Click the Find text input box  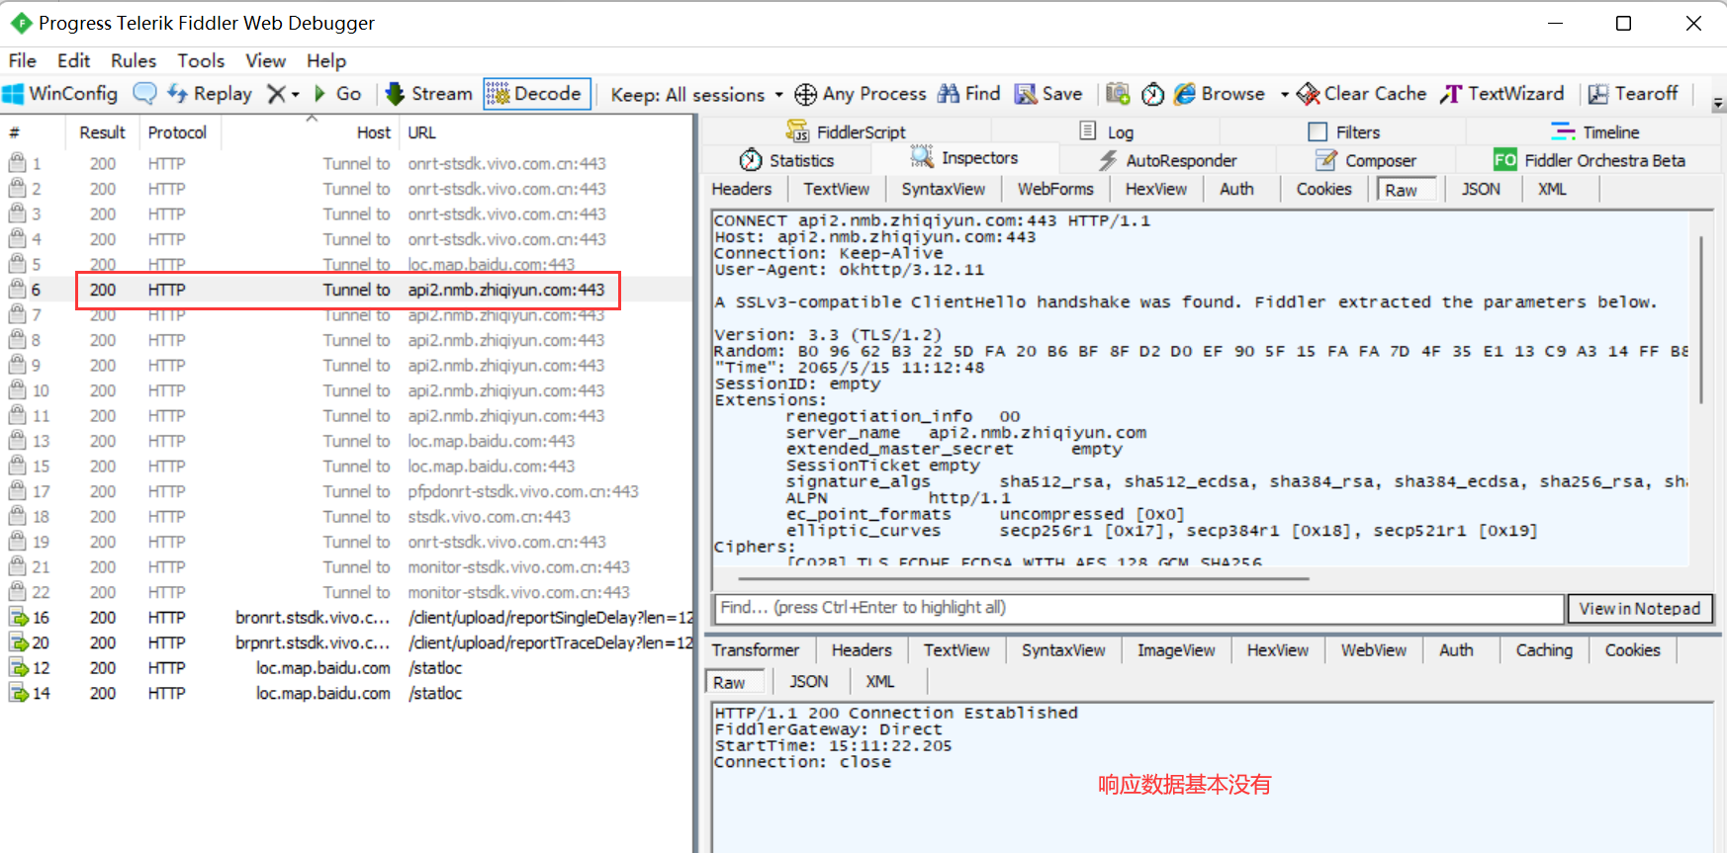(1137, 608)
